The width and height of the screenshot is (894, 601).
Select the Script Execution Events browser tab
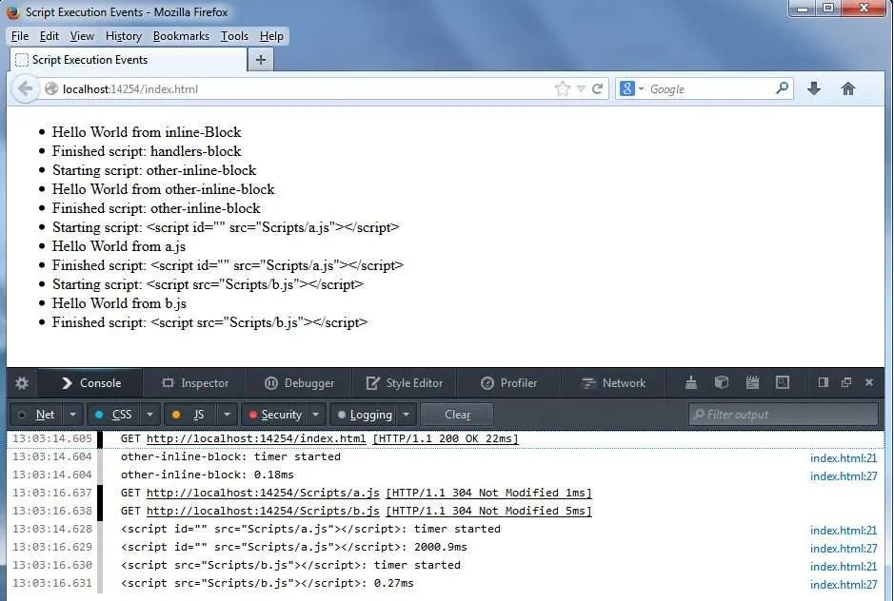[x=129, y=60]
